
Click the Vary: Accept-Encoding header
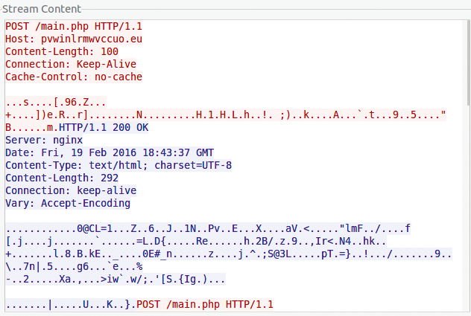tap(67, 203)
